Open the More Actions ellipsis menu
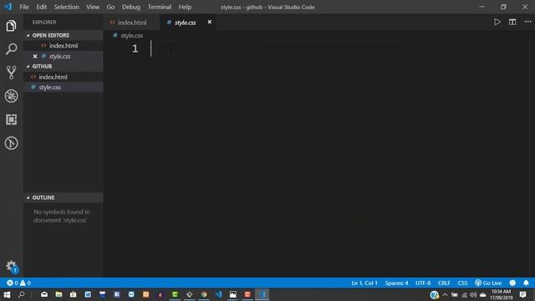The width and height of the screenshot is (535, 301). point(527,23)
